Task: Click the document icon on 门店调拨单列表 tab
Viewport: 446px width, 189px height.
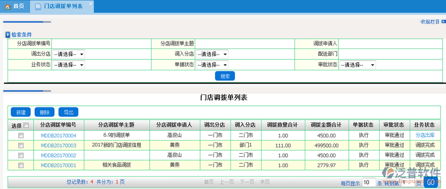Action: (38, 6)
